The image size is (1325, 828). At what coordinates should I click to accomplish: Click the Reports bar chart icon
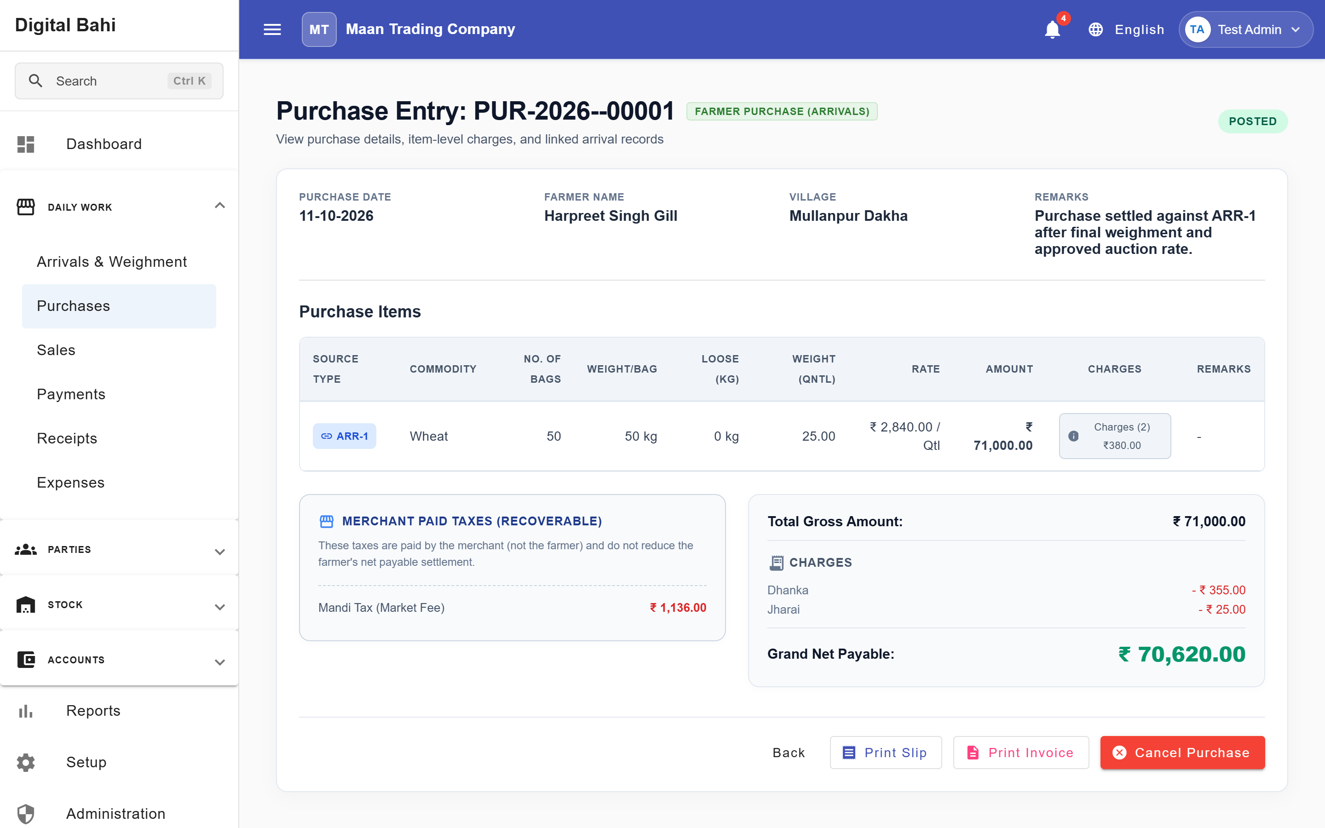(x=26, y=711)
